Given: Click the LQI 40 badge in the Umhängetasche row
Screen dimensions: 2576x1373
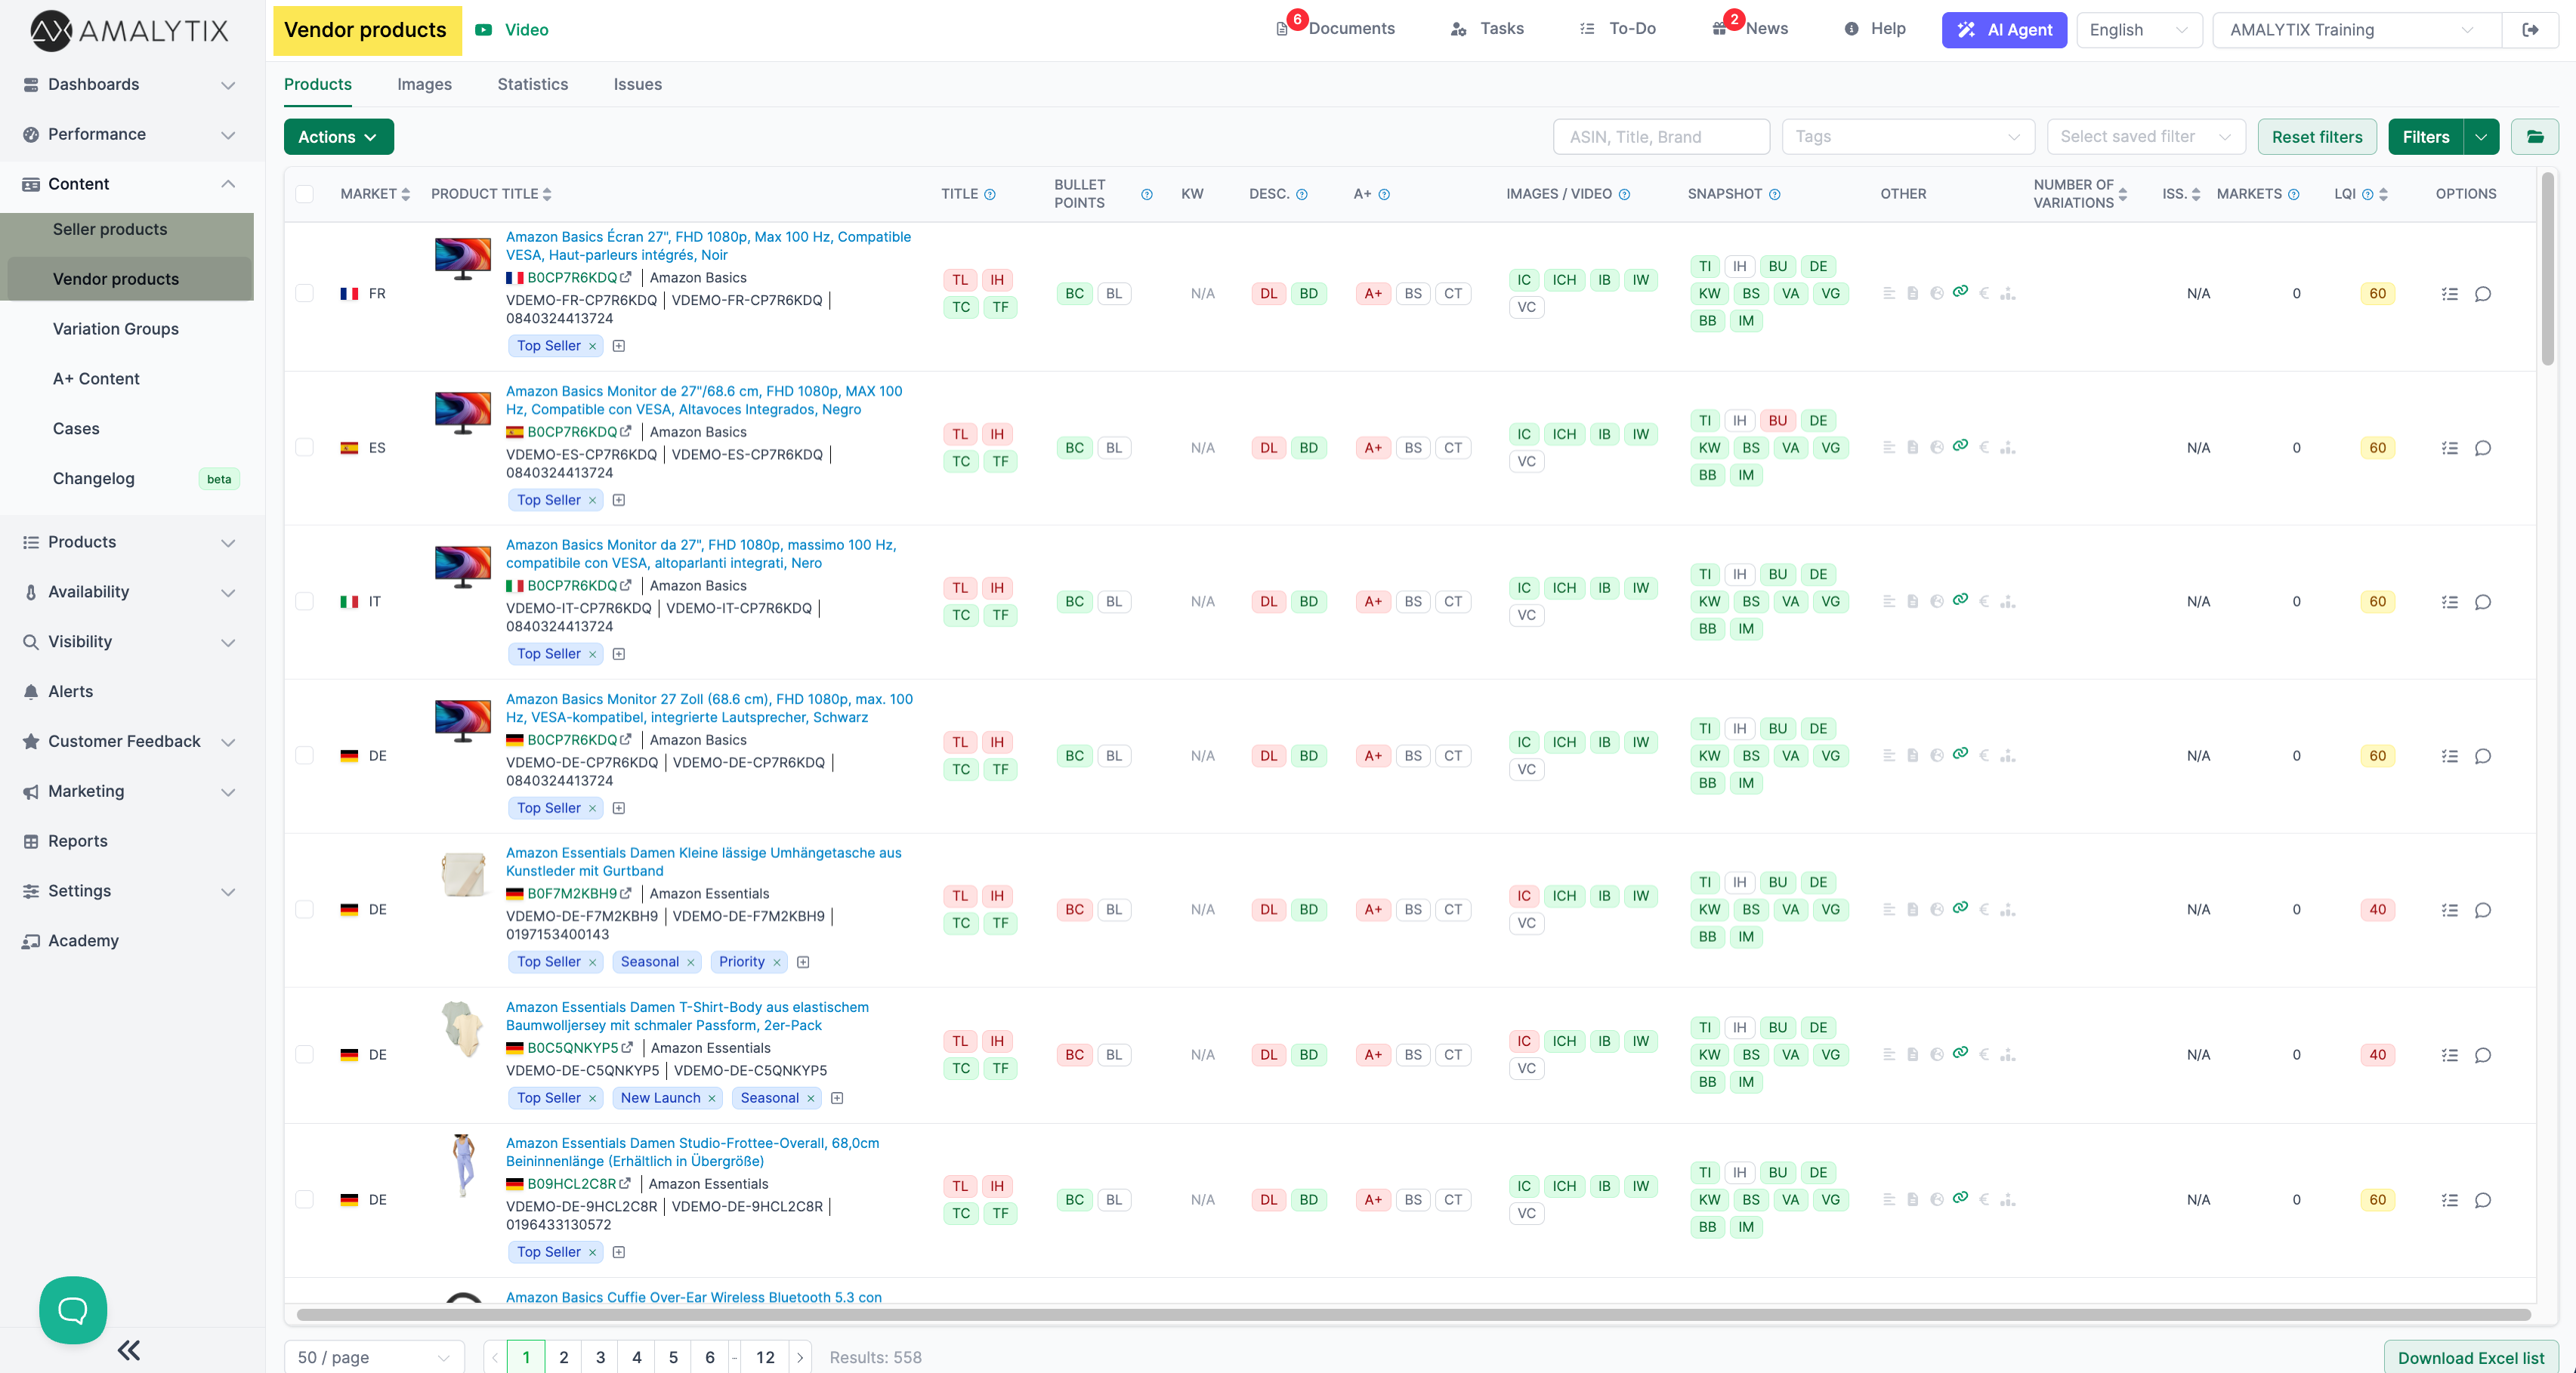Looking at the screenshot, I should (x=2377, y=910).
